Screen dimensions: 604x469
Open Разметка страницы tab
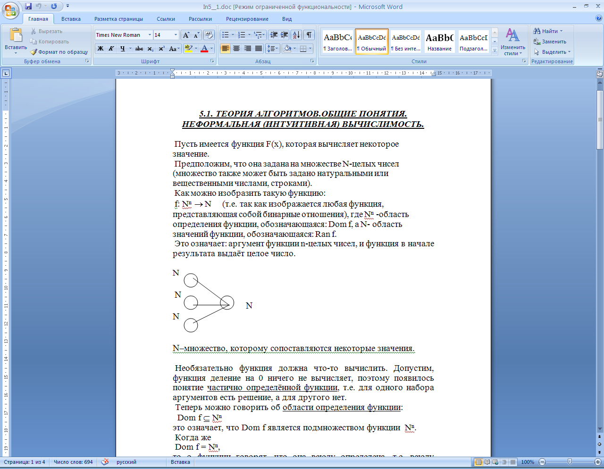[x=118, y=19]
